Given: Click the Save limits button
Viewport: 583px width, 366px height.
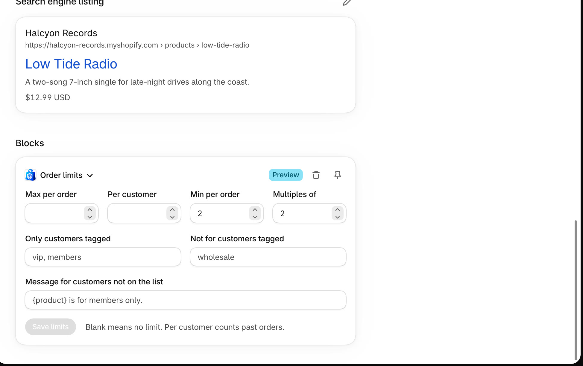Looking at the screenshot, I should click(x=51, y=327).
